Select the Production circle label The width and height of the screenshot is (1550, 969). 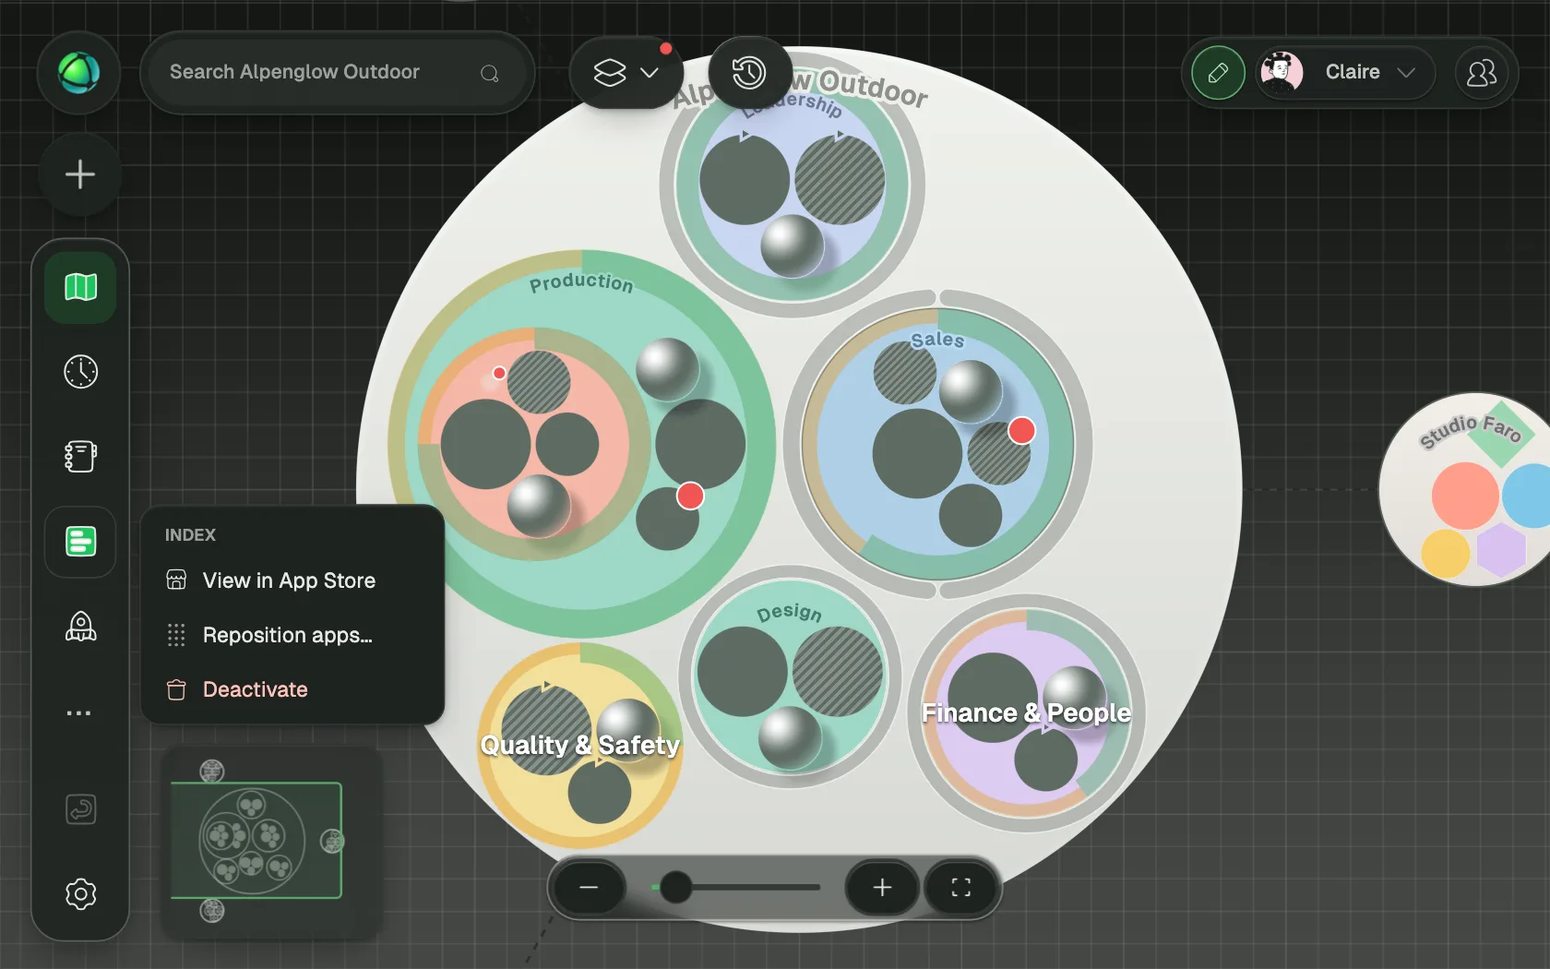pos(581,282)
